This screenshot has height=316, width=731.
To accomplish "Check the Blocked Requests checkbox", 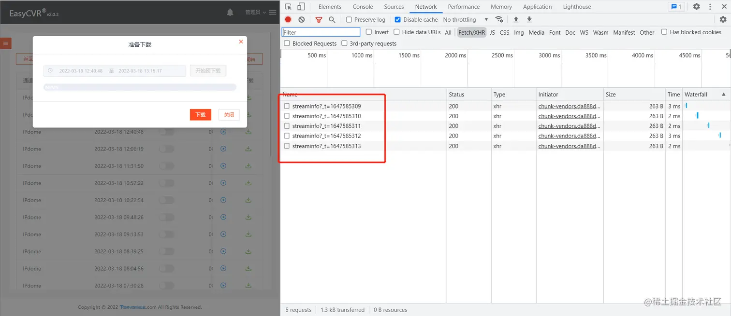I will pos(287,43).
